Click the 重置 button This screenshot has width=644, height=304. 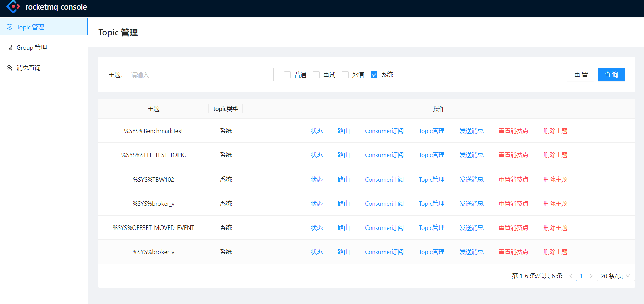click(581, 74)
